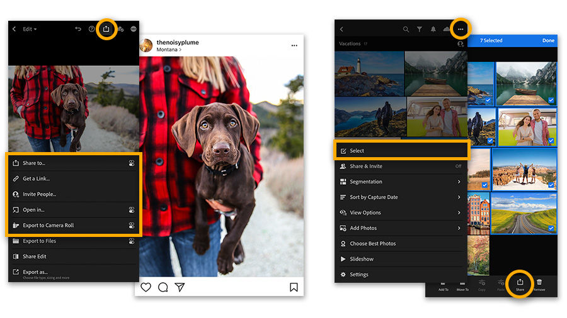
Task: Start the Slideshow
Action: click(x=402, y=259)
